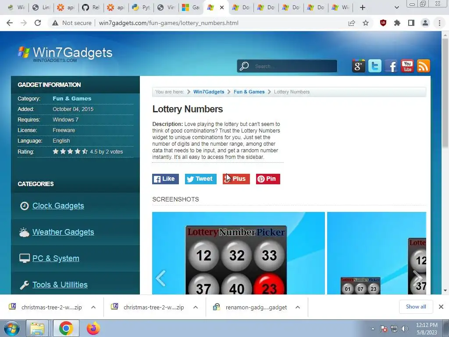Click the cloud icon beside Weather Gadgets
This screenshot has width=449, height=337.
click(25, 232)
